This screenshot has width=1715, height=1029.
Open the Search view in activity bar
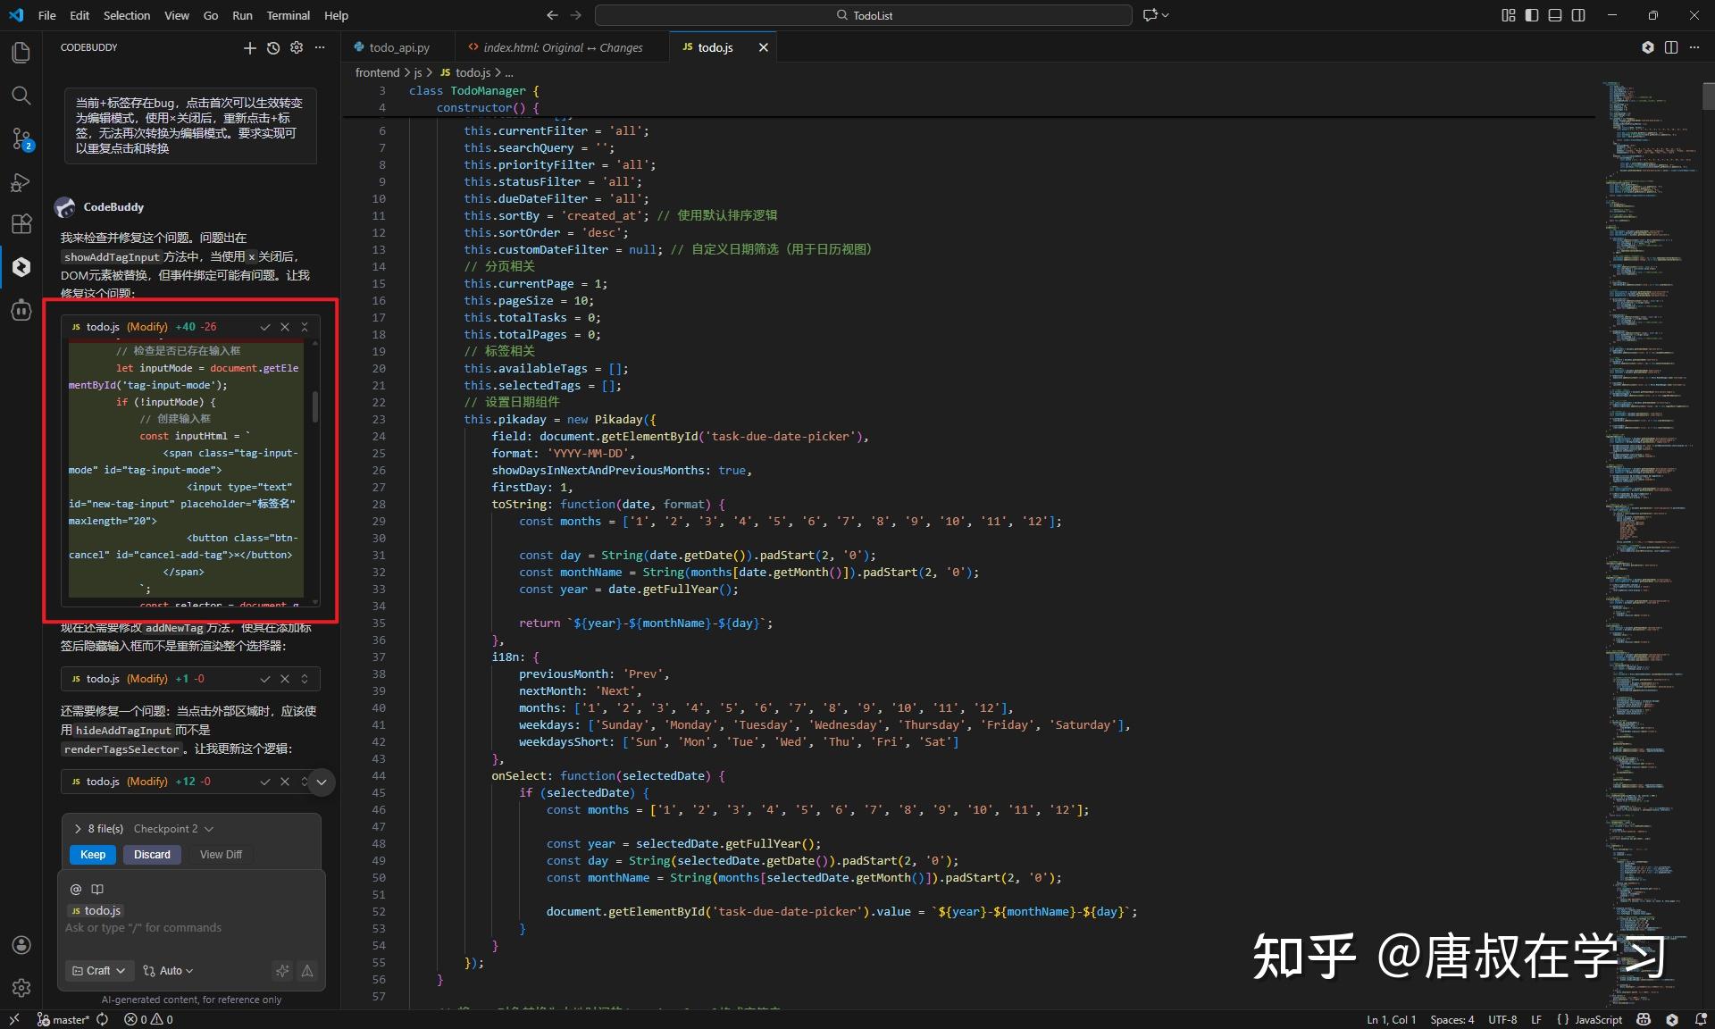click(x=21, y=96)
